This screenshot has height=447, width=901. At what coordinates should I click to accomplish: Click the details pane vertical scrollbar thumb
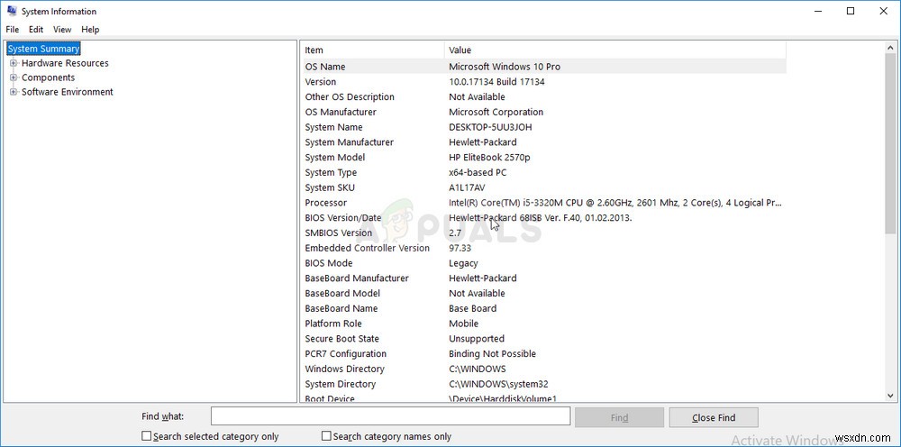click(891, 143)
